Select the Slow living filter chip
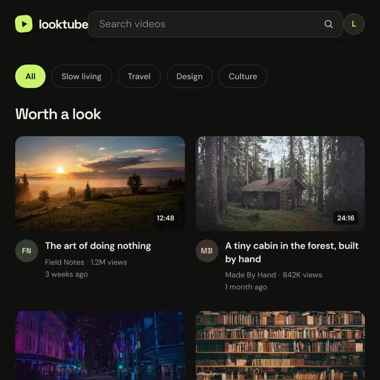 (x=82, y=77)
